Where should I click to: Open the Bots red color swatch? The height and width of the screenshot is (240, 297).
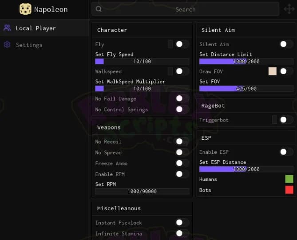[289, 190]
